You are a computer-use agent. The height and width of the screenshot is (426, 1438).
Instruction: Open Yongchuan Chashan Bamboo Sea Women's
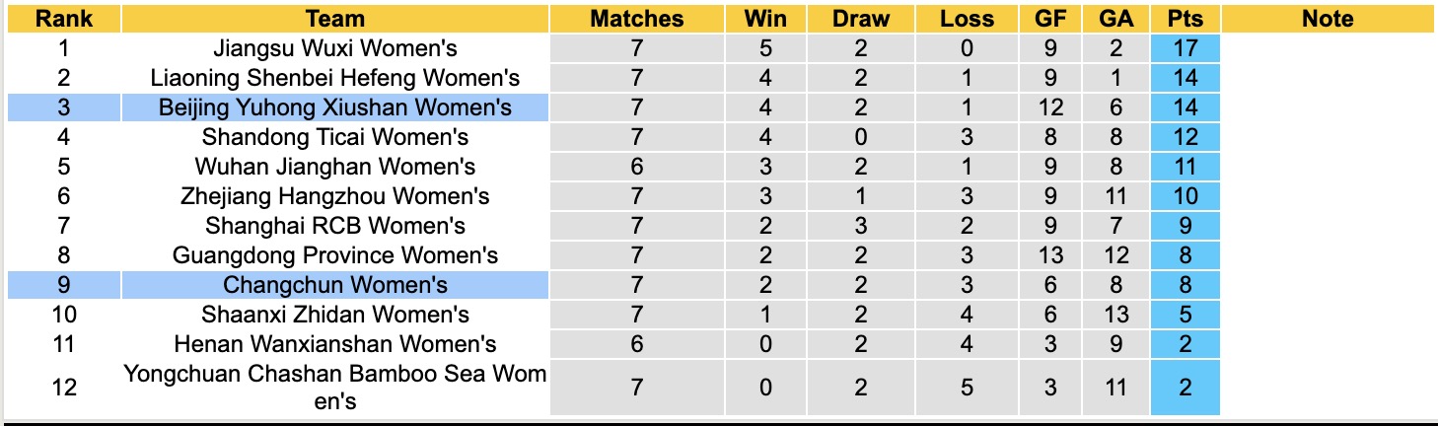(x=335, y=388)
